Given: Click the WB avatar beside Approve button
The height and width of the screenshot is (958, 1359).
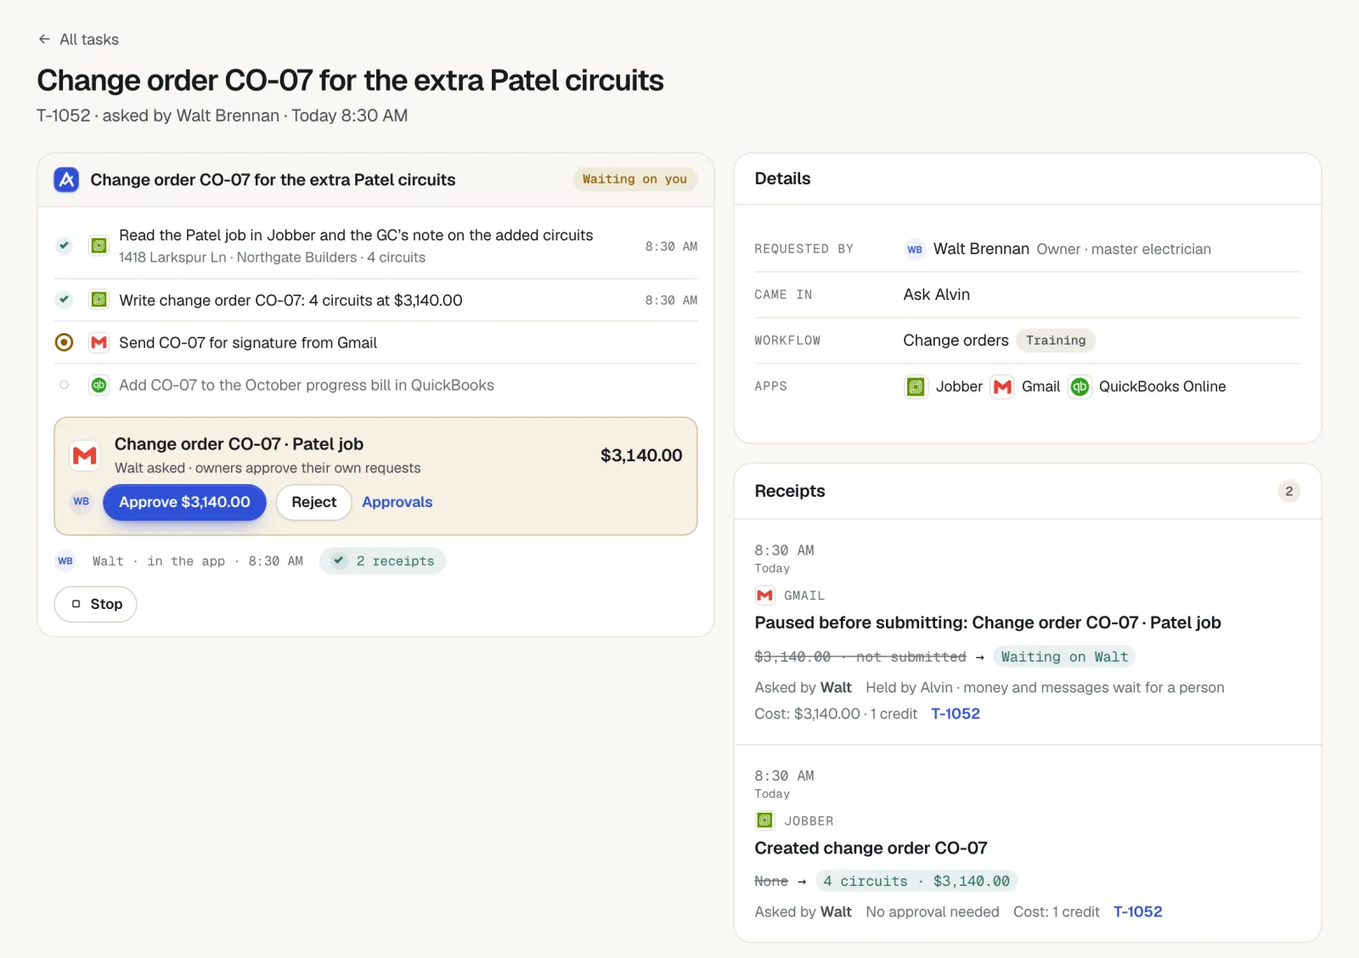Looking at the screenshot, I should tap(82, 501).
